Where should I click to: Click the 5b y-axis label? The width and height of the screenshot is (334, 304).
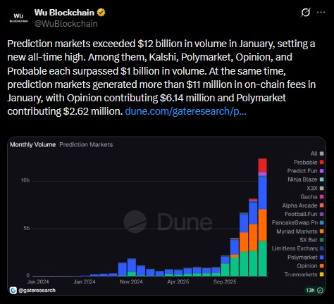click(27, 228)
